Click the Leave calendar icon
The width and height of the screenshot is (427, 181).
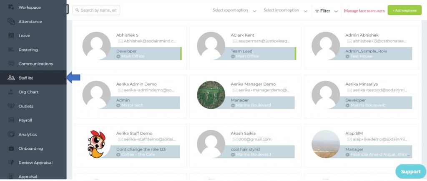11,36
